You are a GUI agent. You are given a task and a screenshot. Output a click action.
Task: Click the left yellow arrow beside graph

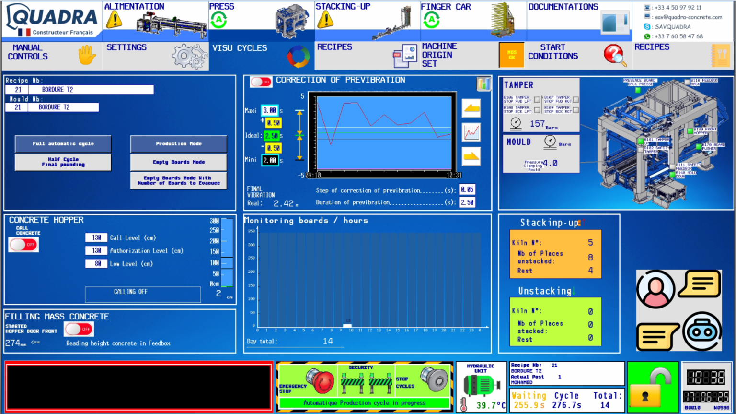[471, 108]
